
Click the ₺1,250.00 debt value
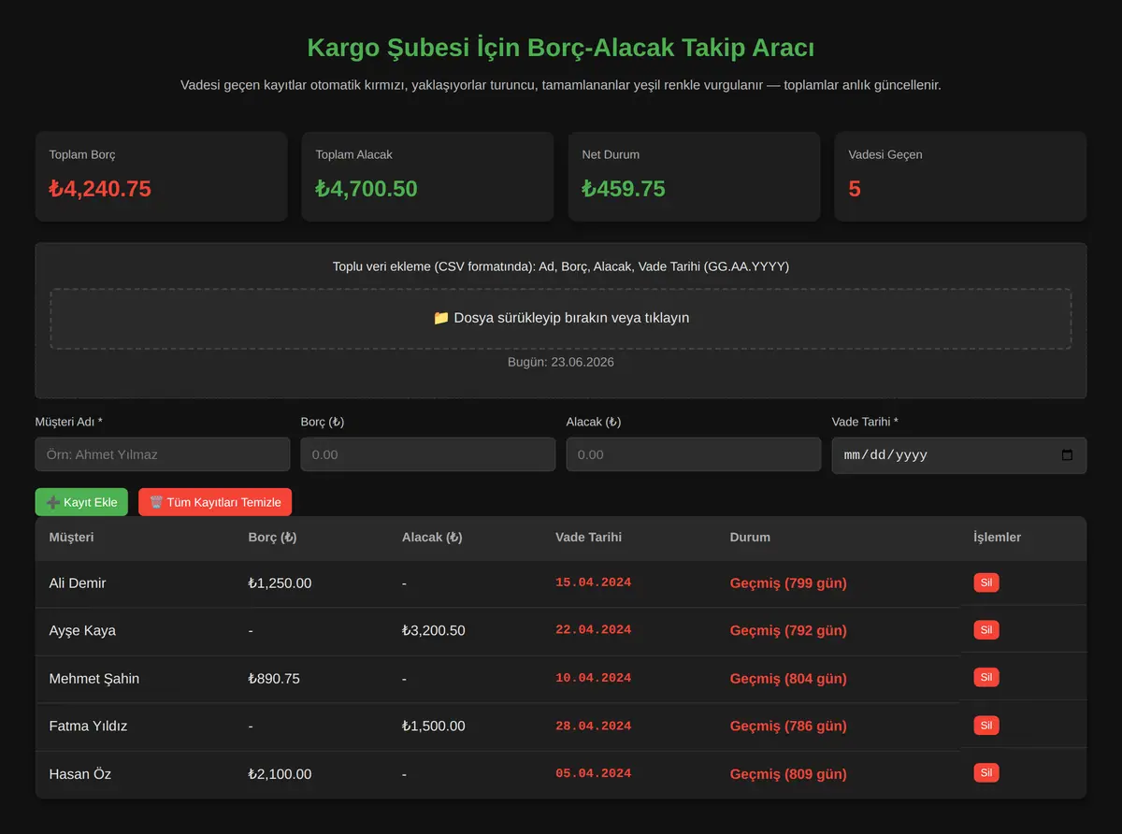280,583
